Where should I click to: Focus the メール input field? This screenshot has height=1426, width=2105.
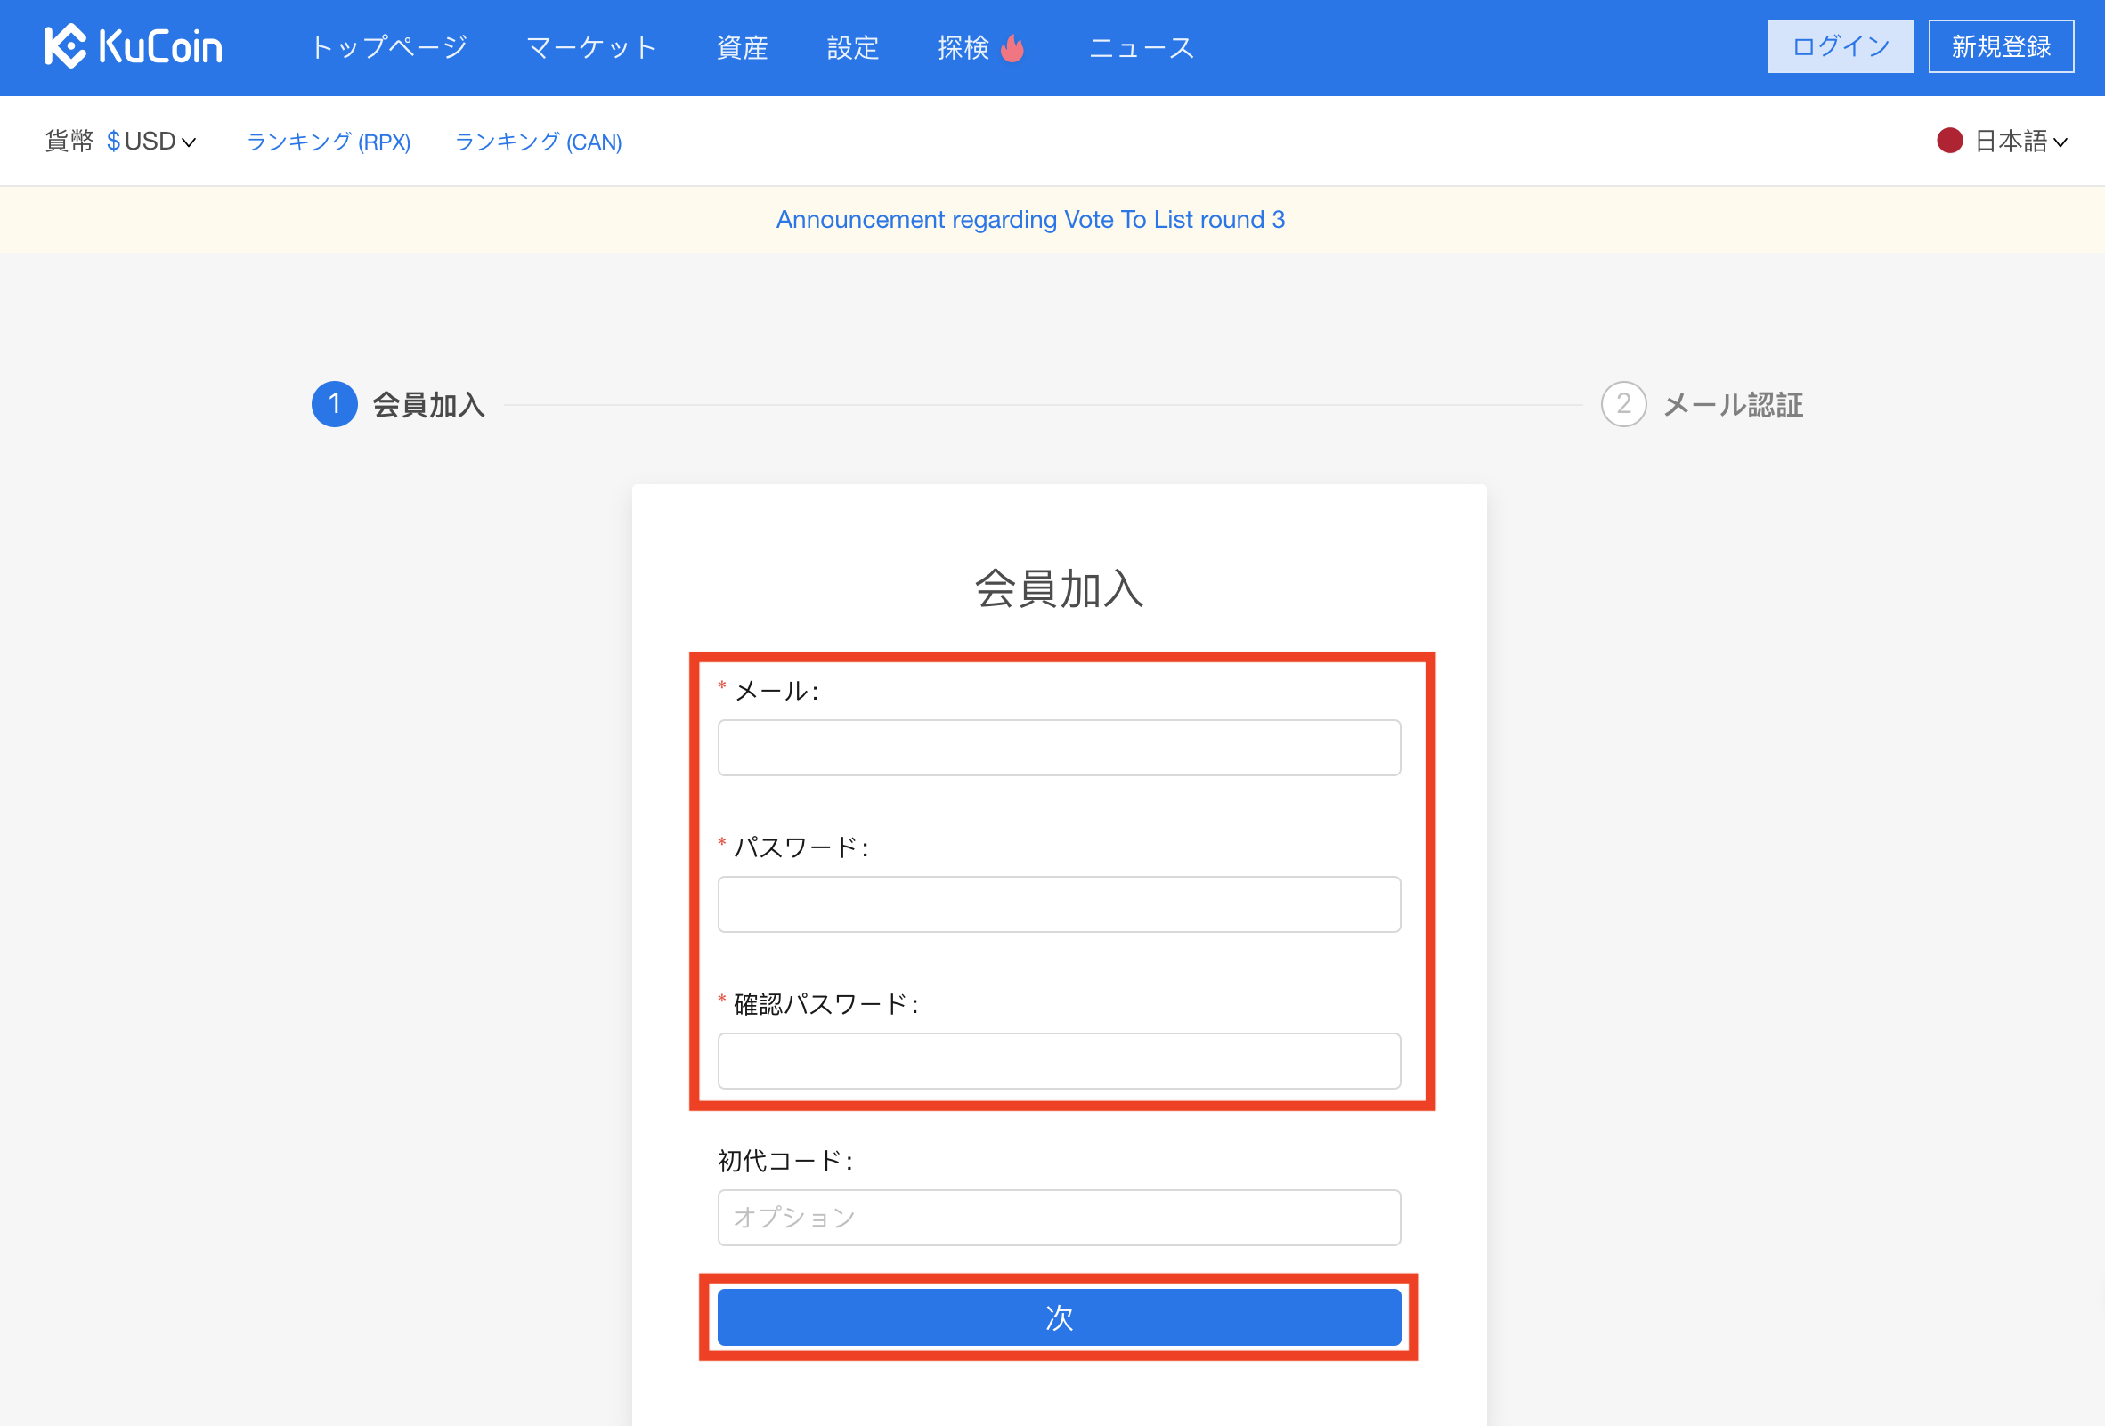[1058, 748]
